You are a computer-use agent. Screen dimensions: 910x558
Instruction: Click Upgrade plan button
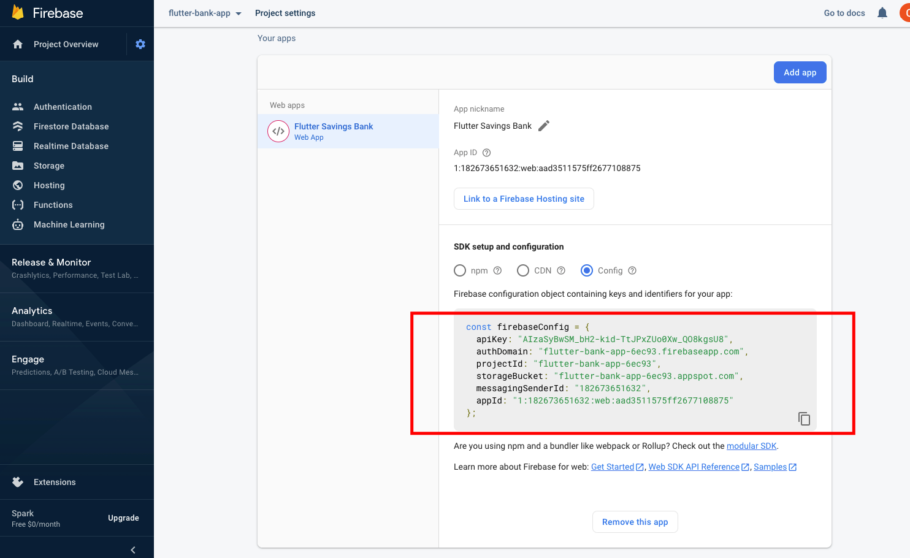[x=123, y=518]
